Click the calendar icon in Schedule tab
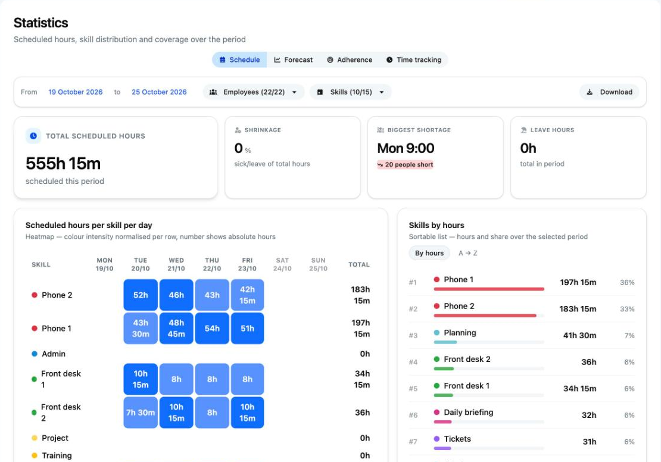 tap(222, 60)
